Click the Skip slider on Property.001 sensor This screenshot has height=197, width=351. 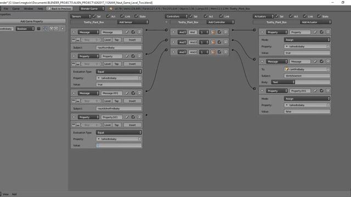tap(91, 125)
